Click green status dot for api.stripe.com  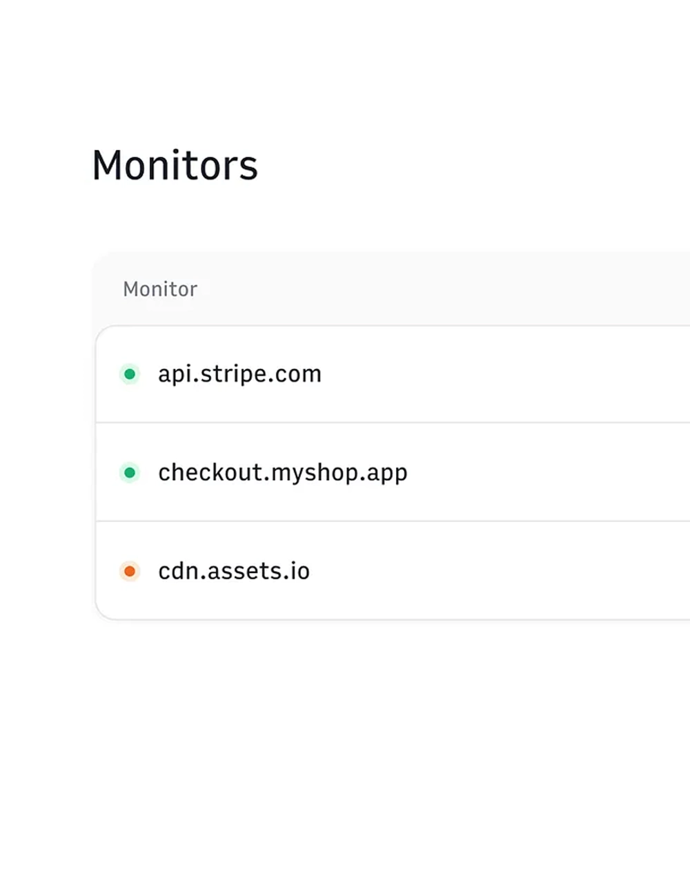[x=129, y=374]
